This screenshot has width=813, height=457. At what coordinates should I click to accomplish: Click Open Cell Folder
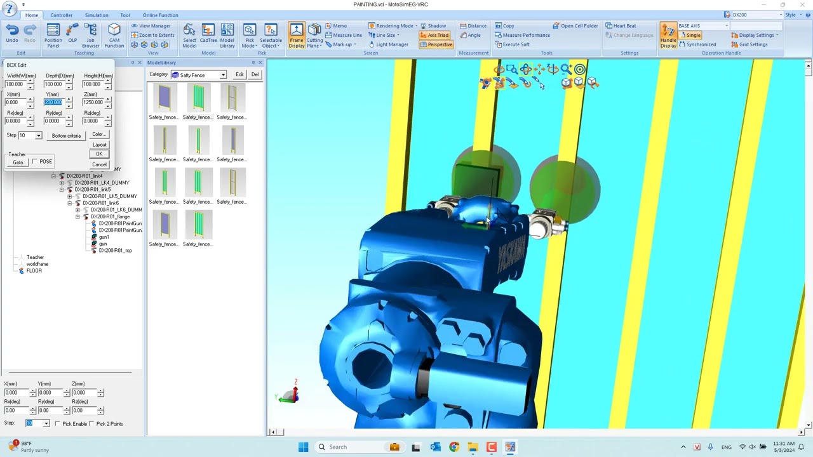[x=575, y=26]
